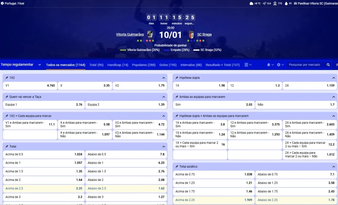Click the Vitoria Guimarães club crest
Viewport: 338px width, 205px height.
click(x=150, y=34)
